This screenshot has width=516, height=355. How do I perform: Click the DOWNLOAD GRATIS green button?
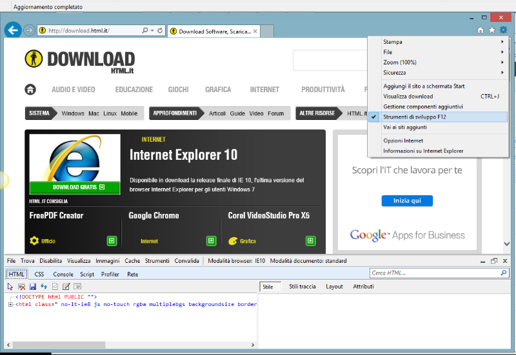point(75,187)
